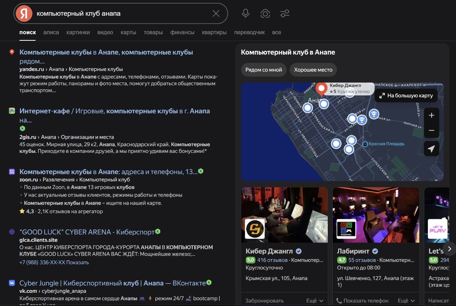Open Лабиринт card photo
The width and height of the screenshot is (456, 306).
(376, 215)
